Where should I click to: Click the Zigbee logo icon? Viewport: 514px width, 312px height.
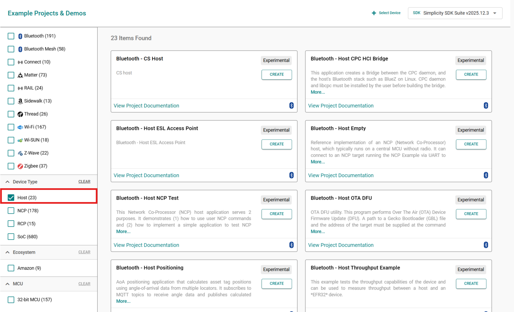[x=20, y=166]
